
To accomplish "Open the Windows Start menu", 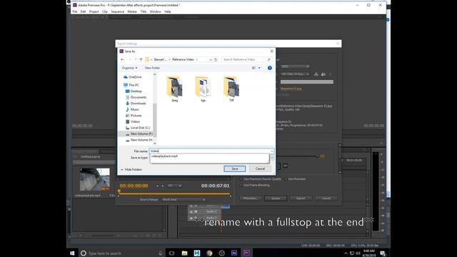I will pos(72,253).
